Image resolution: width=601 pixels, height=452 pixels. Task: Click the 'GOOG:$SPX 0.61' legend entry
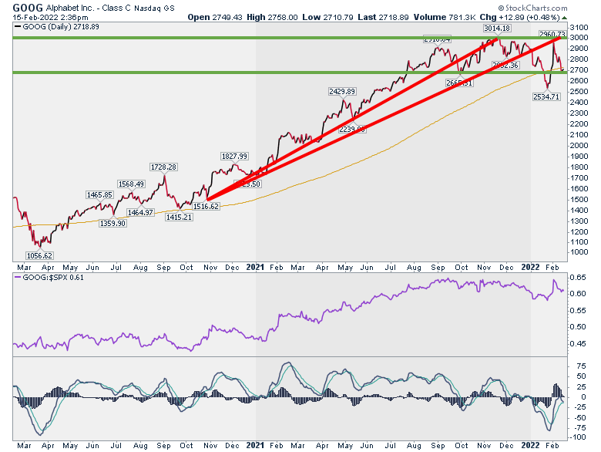click(49, 278)
